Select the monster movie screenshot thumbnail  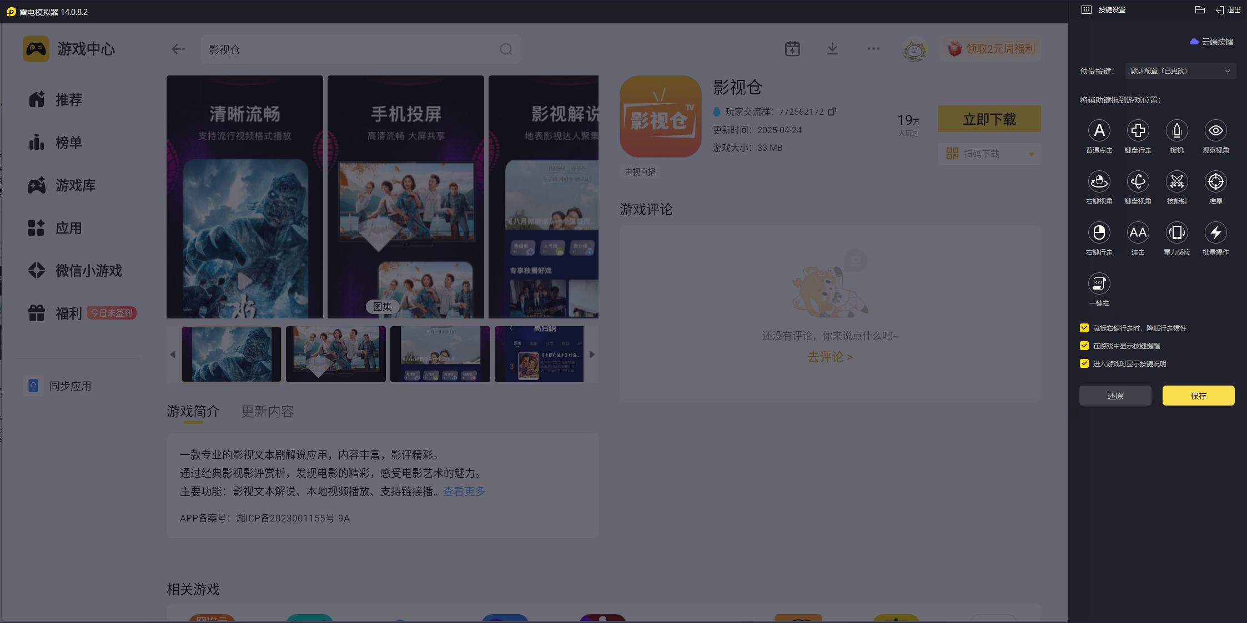pos(232,354)
